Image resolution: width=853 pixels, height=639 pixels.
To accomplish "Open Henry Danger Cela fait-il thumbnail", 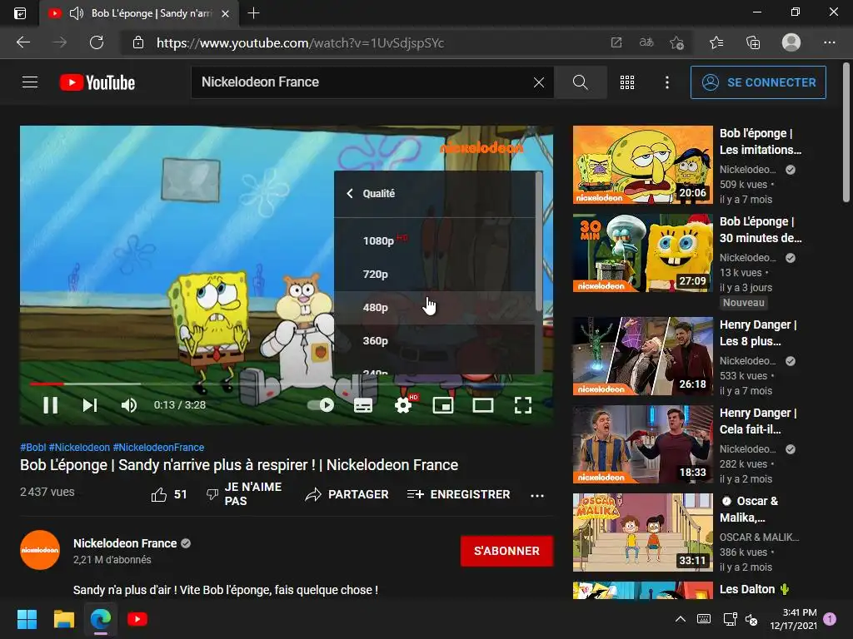I will coord(643,444).
